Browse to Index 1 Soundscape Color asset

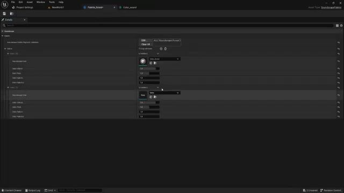pos(155,97)
